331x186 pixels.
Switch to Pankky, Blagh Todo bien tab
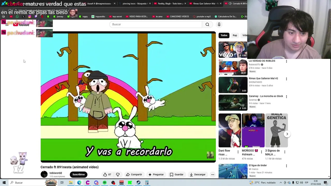170,4
